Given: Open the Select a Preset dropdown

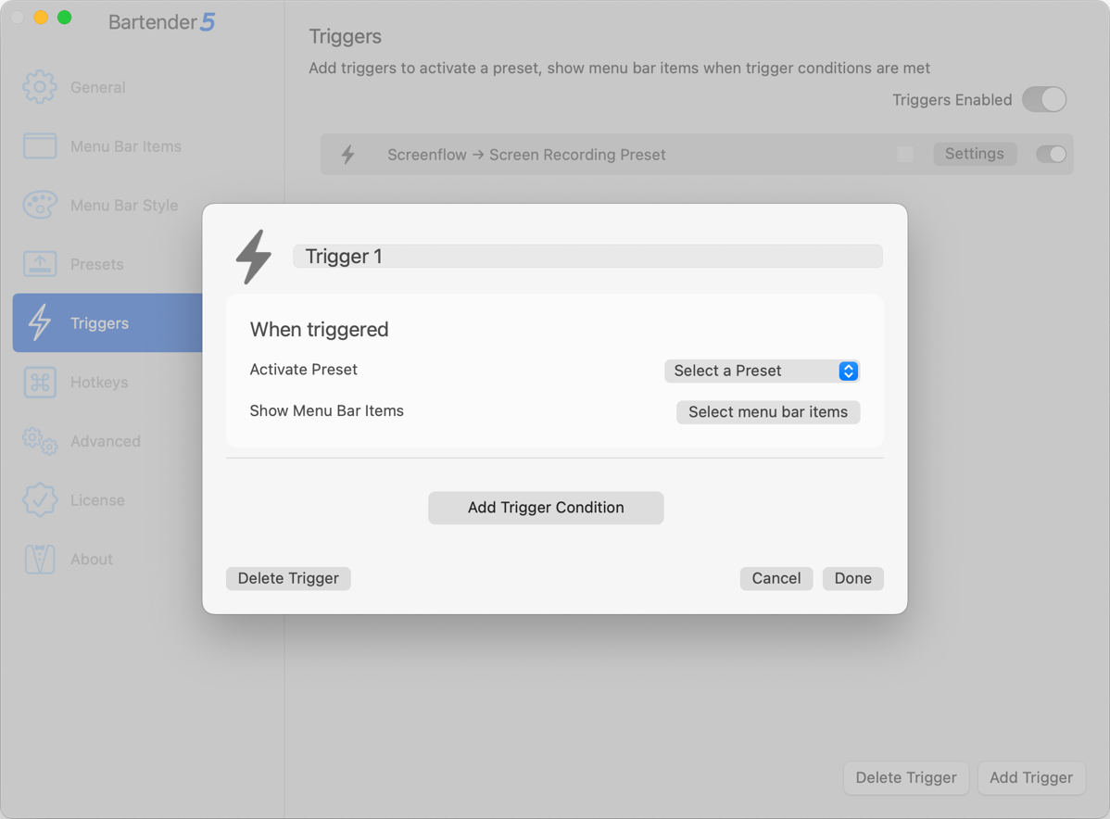Looking at the screenshot, I should pos(761,371).
